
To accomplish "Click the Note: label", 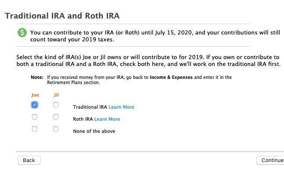I will pyautogui.click(x=37, y=77).
